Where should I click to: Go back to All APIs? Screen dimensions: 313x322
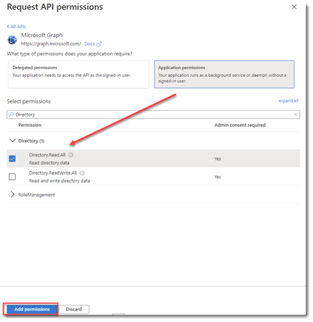16,27
